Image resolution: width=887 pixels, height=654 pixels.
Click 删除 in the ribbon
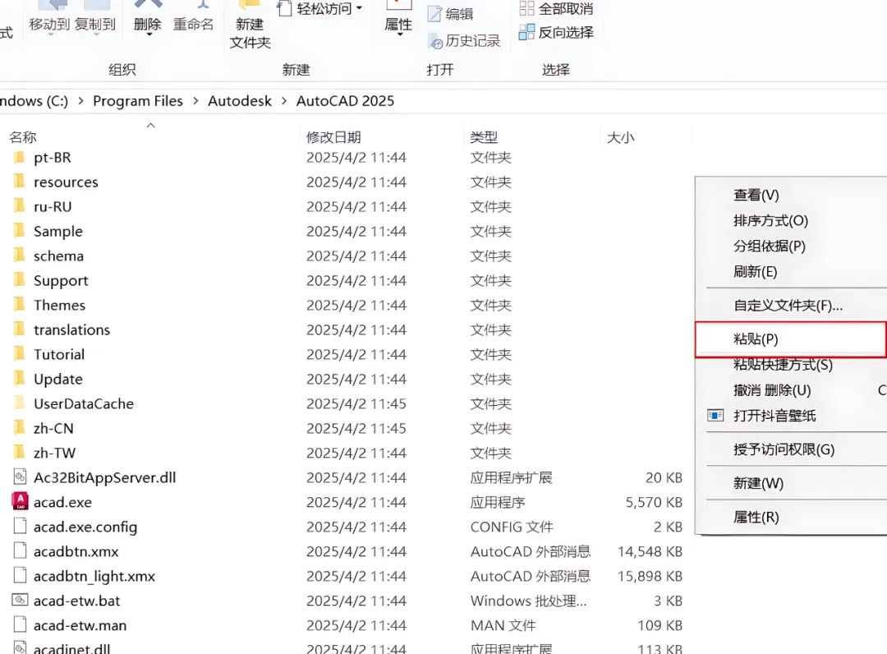pos(148,20)
